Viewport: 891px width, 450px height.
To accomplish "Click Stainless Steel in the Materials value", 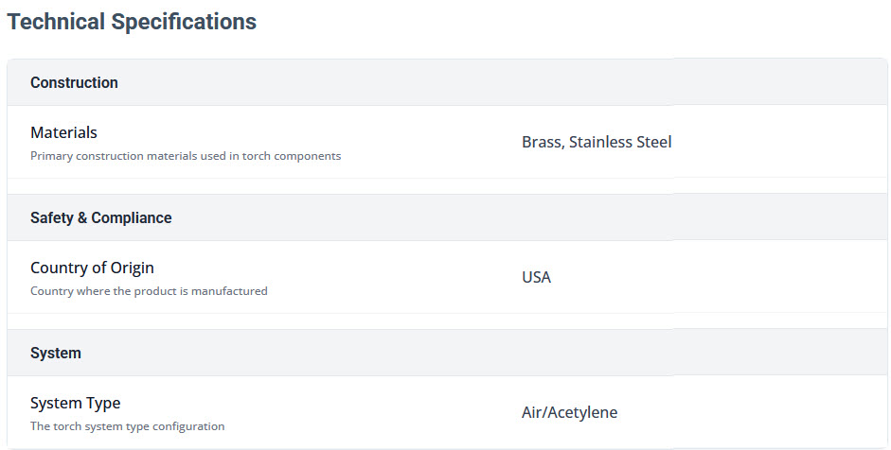I will coord(620,143).
